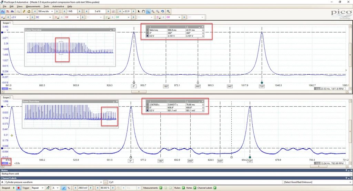Image resolution: width=353 pixels, height=191 pixels.
Task: Open the File menu
Action: tap(4, 7)
